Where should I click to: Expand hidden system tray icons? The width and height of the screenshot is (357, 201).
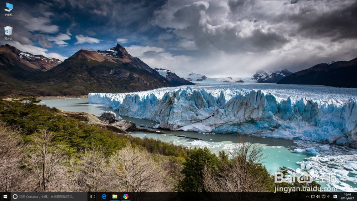[307, 196]
